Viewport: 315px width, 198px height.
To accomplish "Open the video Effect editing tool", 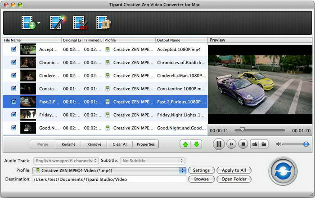I will [x=57, y=23].
